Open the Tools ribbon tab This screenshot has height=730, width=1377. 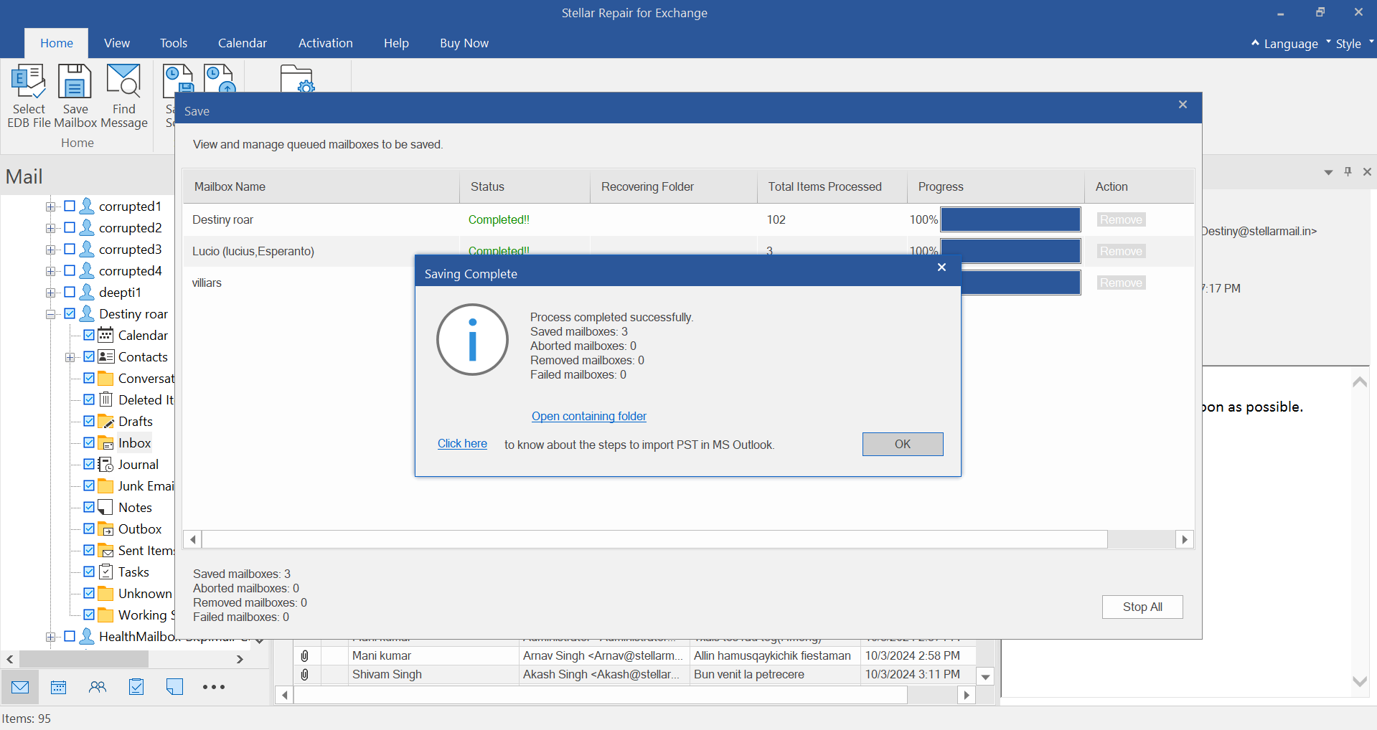[173, 43]
